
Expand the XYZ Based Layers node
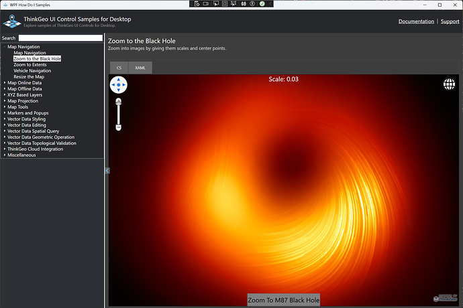click(5, 95)
